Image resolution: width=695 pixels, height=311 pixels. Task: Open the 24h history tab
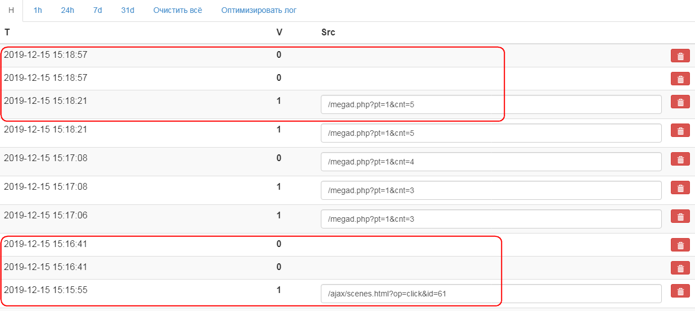coord(67,11)
